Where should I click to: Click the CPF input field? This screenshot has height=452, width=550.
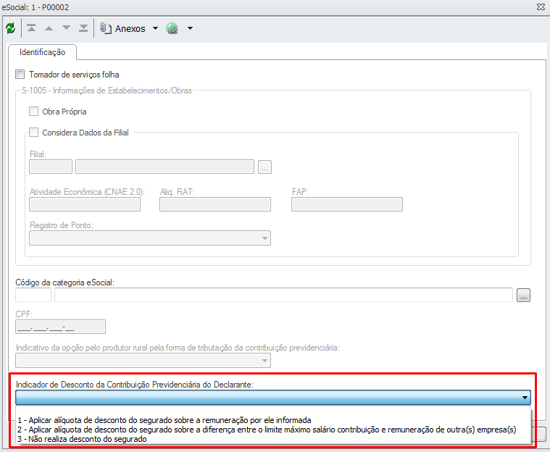click(60, 327)
